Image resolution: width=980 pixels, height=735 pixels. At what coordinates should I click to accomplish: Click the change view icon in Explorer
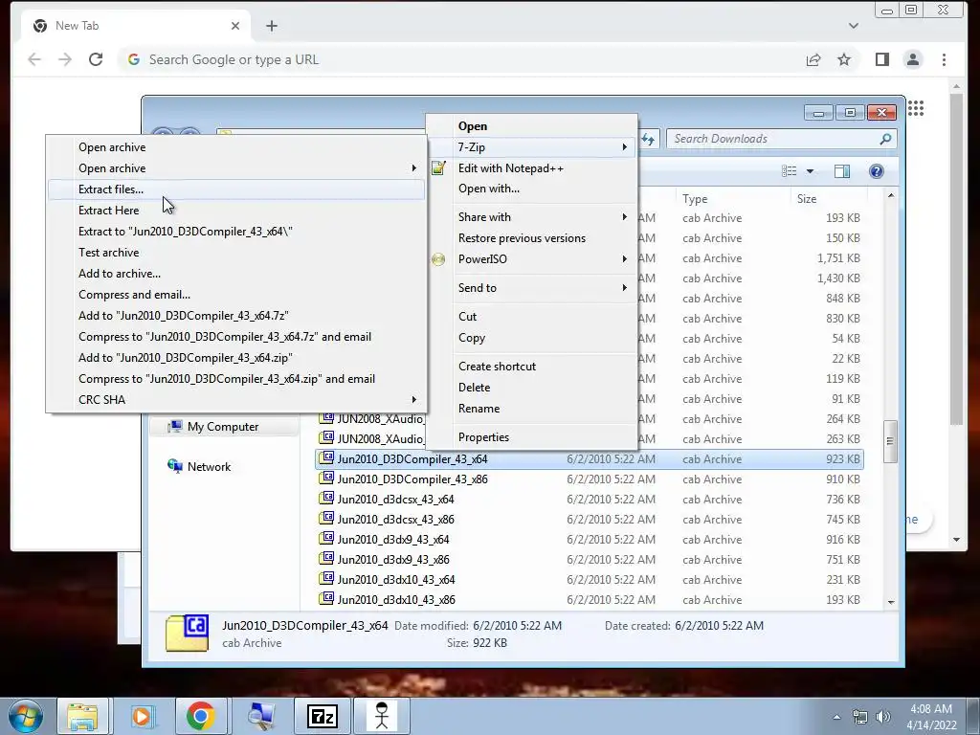click(789, 171)
